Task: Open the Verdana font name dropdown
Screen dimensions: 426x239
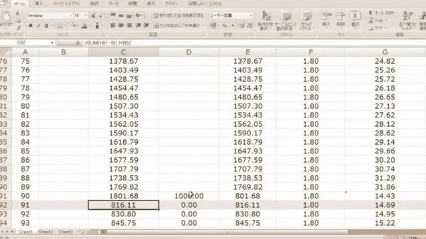Action: (71, 16)
